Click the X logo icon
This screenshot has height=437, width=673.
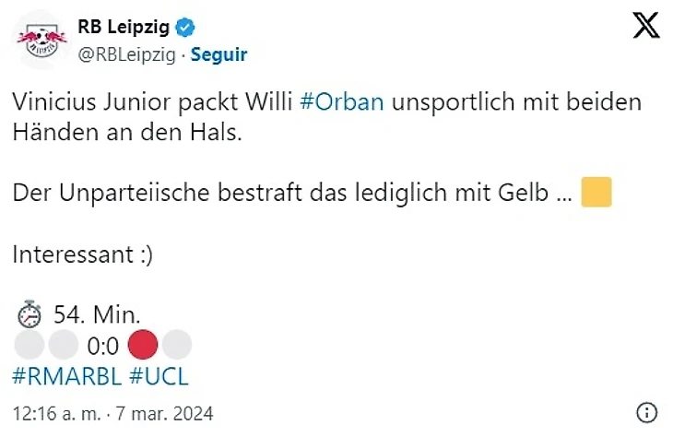[x=646, y=26]
